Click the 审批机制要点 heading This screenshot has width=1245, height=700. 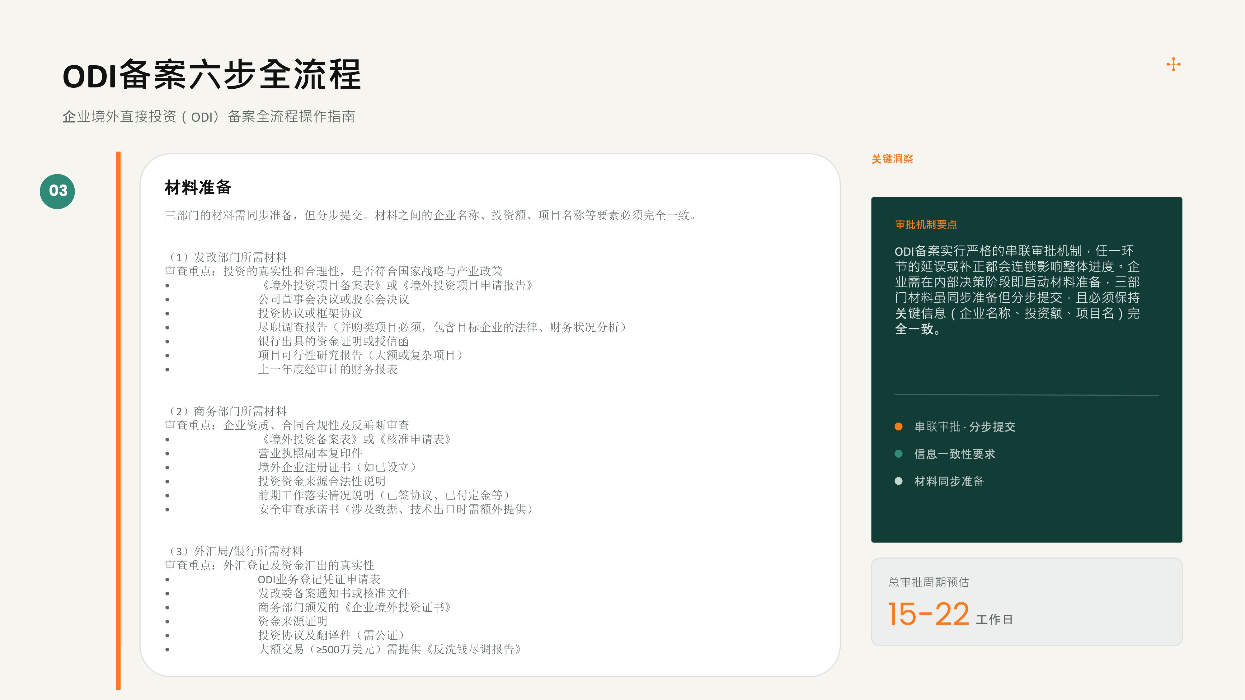click(926, 225)
